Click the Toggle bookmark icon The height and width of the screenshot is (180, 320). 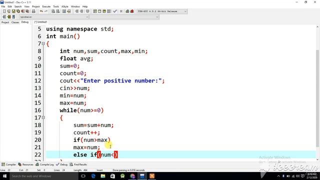(9, 16)
